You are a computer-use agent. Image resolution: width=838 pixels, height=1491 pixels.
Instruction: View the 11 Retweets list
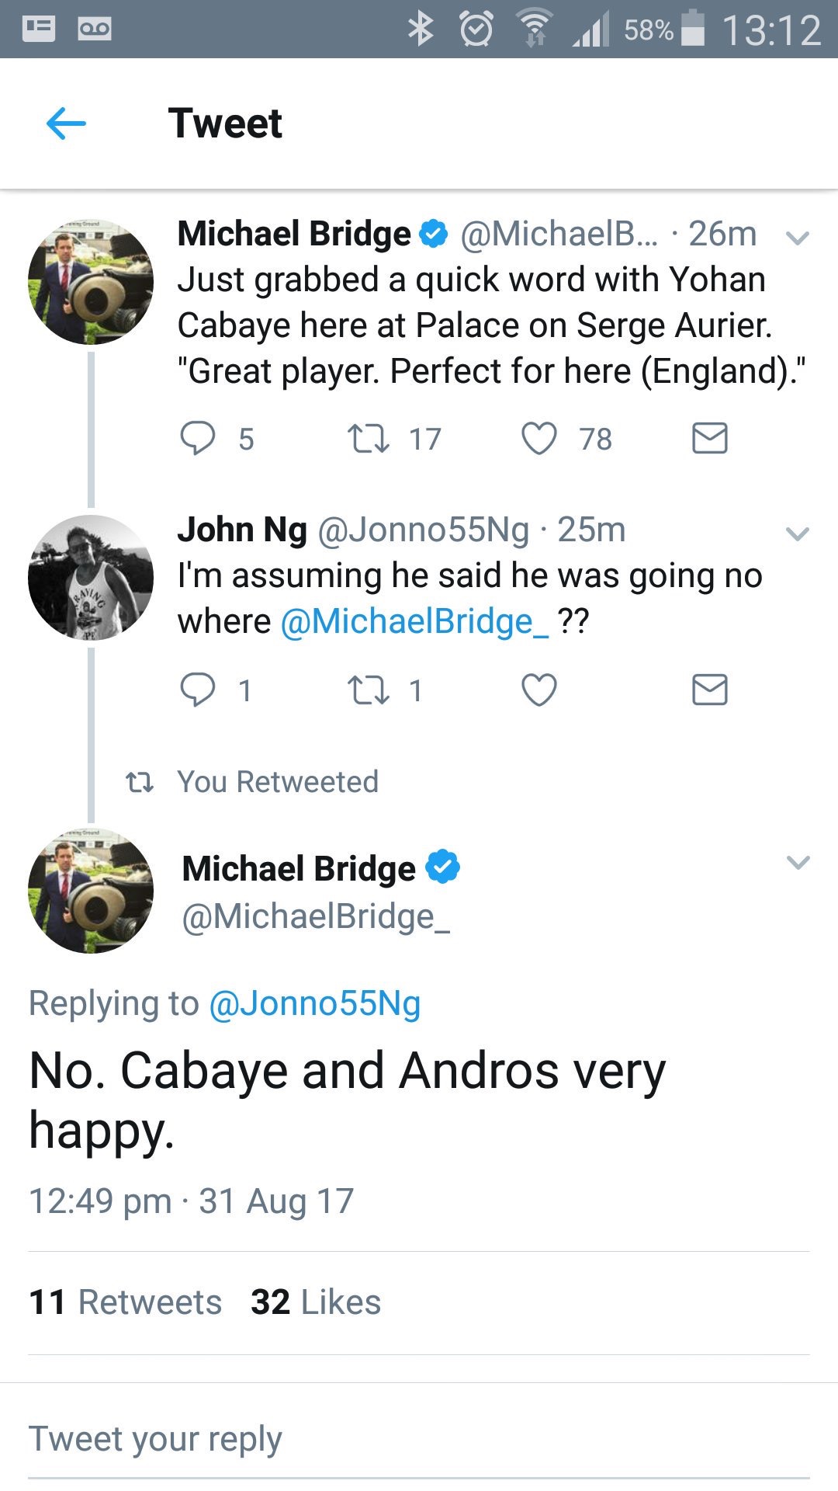tap(126, 1302)
